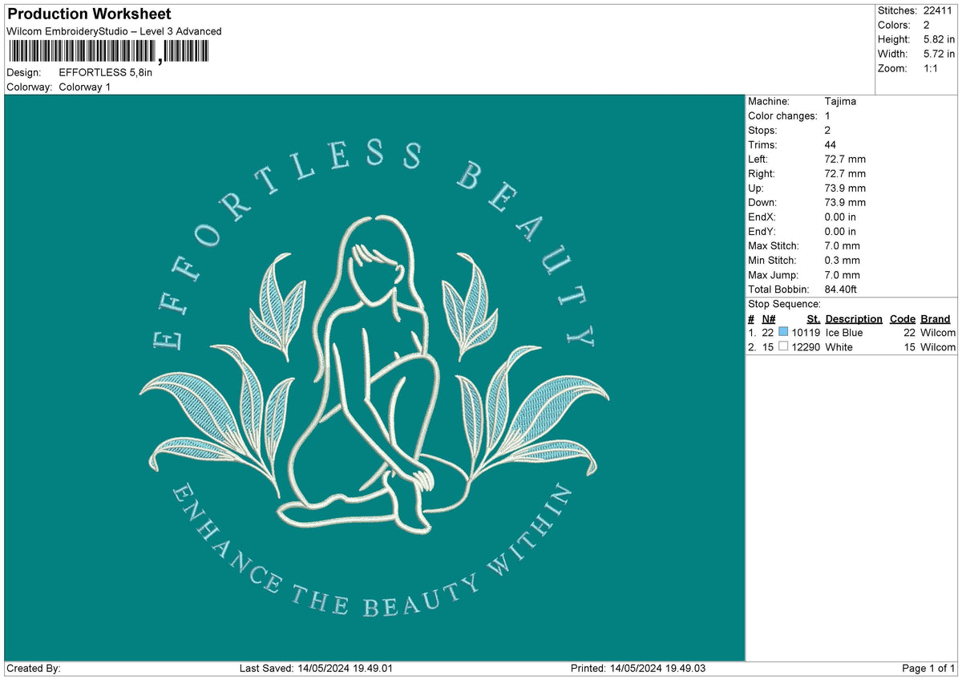
Task: Click the Page 1 of 1 indicator
Action: (x=928, y=668)
